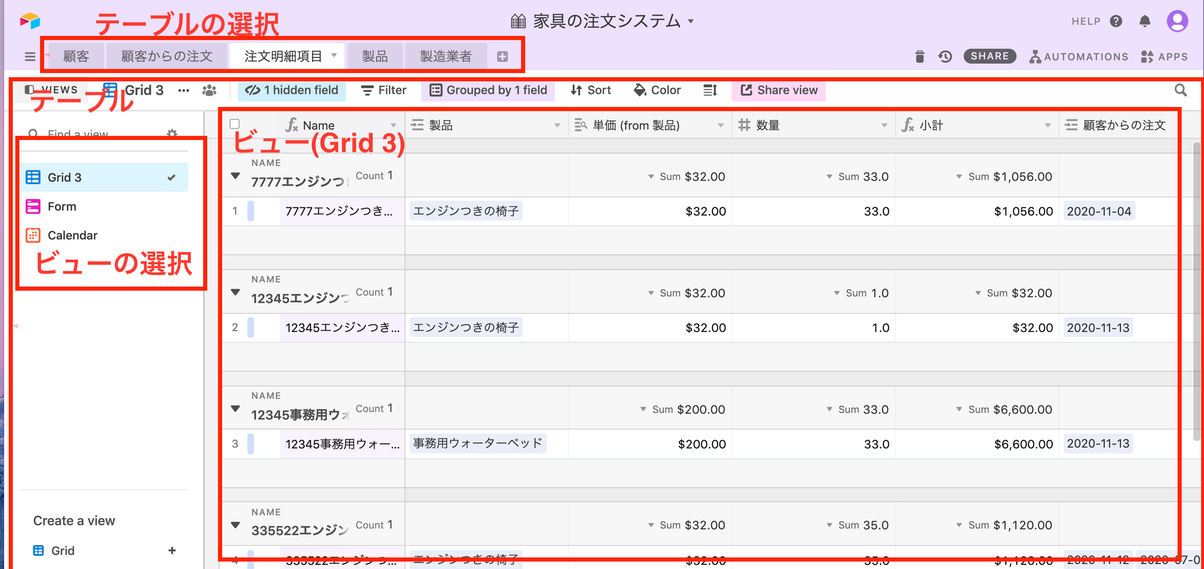Viewport: 1204px width, 569px height.
Task: Switch to the 製造業者 table tab
Action: point(446,57)
